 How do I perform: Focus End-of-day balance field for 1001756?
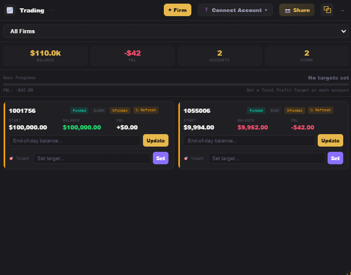75,141
